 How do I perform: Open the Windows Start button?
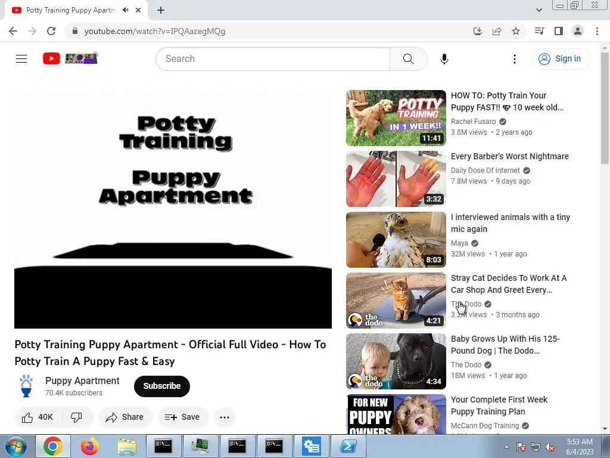click(x=15, y=446)
